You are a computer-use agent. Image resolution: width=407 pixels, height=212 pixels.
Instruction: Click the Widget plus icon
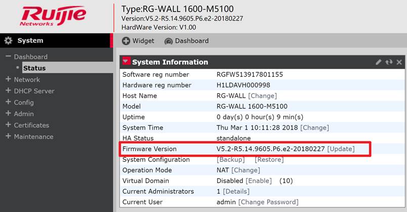pyautogui.click(x=126, y=40)
